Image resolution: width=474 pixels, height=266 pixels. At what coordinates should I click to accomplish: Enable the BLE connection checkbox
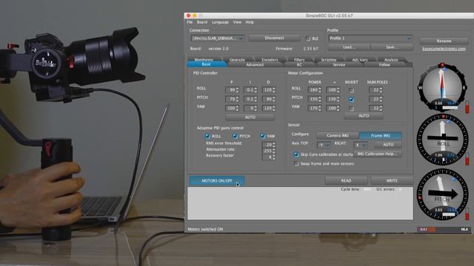[x=308, y=38]
